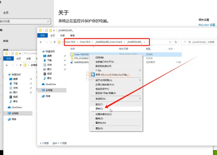This screenshot has width=217, height=155.
Task: Open 快速访问 in the _SolidSQUAD_ sidebar
Action: pyautogui.click(x=49, y=51)
